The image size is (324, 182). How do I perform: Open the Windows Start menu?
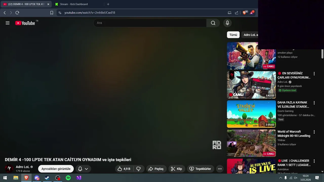(x=5, y=178)
